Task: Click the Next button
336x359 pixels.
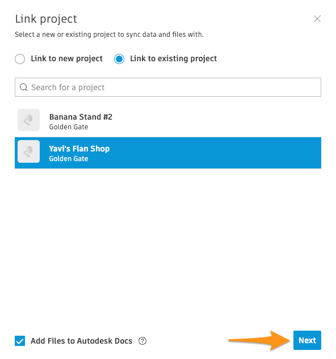Action: 307,340
